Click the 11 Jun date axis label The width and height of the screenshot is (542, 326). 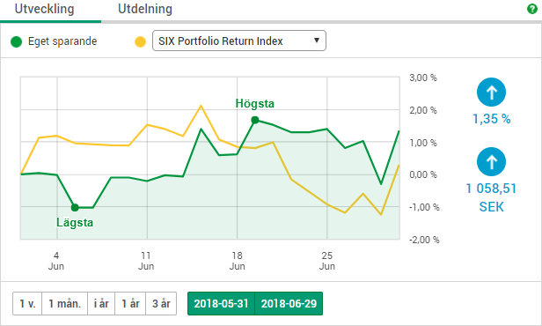(x=146, y=261)
